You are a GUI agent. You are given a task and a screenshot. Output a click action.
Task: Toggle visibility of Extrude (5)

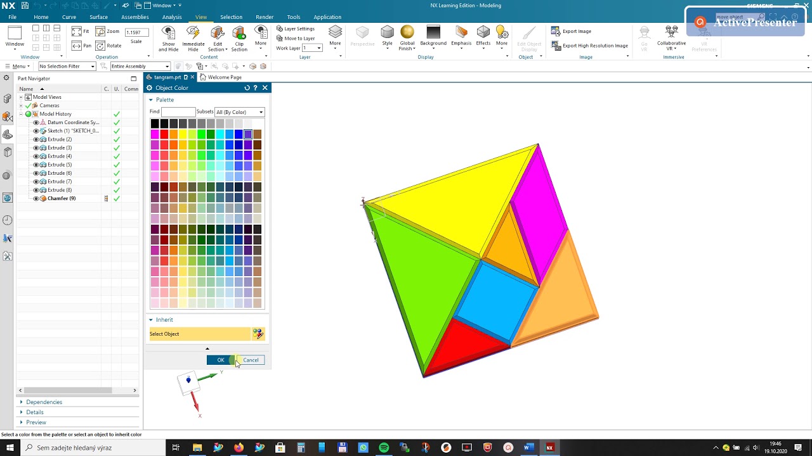tap(36, 165)
